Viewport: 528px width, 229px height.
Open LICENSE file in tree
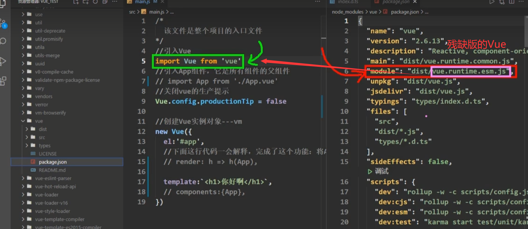tap(67, 154)
